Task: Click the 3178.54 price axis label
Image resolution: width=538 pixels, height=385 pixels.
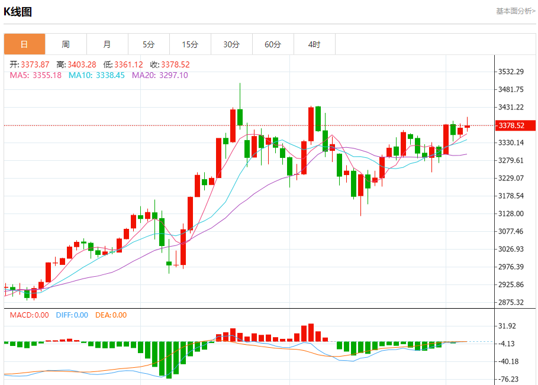Action: click(x=511, y=196)
